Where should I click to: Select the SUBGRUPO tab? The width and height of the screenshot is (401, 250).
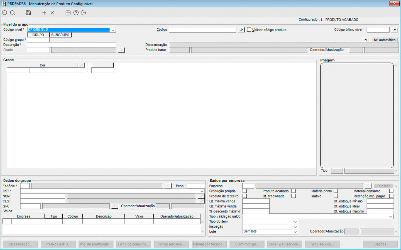60,35
